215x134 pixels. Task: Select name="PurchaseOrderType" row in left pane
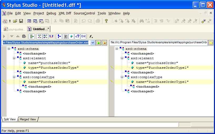click(x=53, y=82)
